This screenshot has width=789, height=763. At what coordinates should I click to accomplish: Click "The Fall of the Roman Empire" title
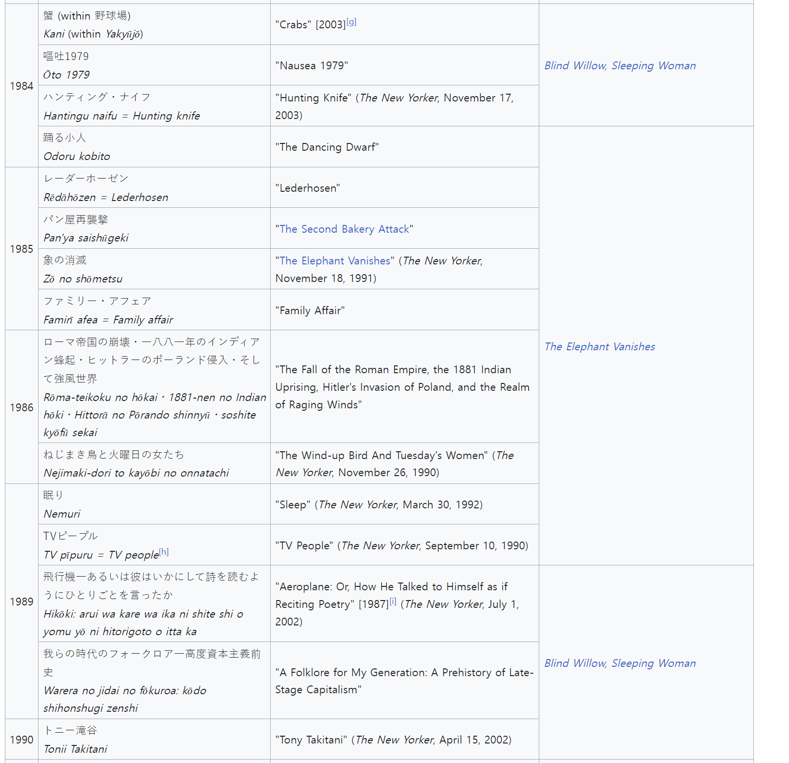tap(402, 387)
